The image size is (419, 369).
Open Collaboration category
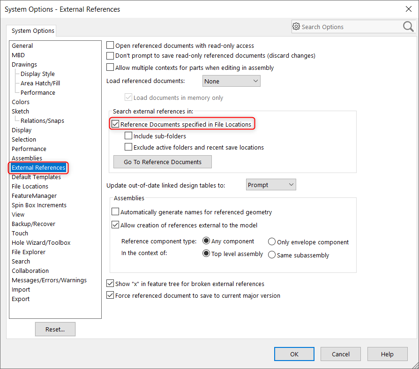click(30, 271)
